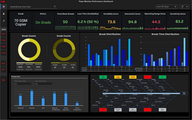Click the QCS bar in Process Area
Image resolution: width=192 pixels, height=120 pixels.
click(x=43, y=102)
